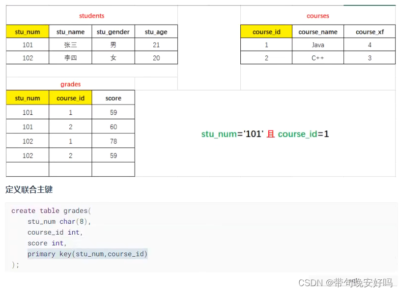Select the cell containing 李四

click(x=70, y=58)
